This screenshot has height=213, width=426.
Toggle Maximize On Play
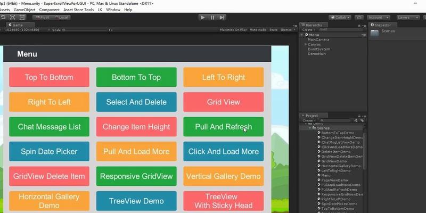click(233, 30)
